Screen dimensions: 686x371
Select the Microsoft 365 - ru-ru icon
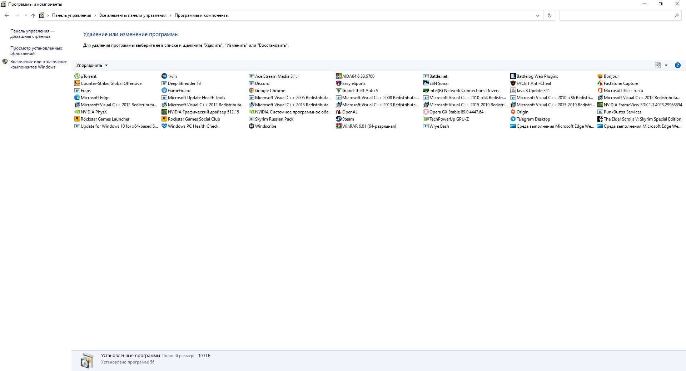[600, 91]
